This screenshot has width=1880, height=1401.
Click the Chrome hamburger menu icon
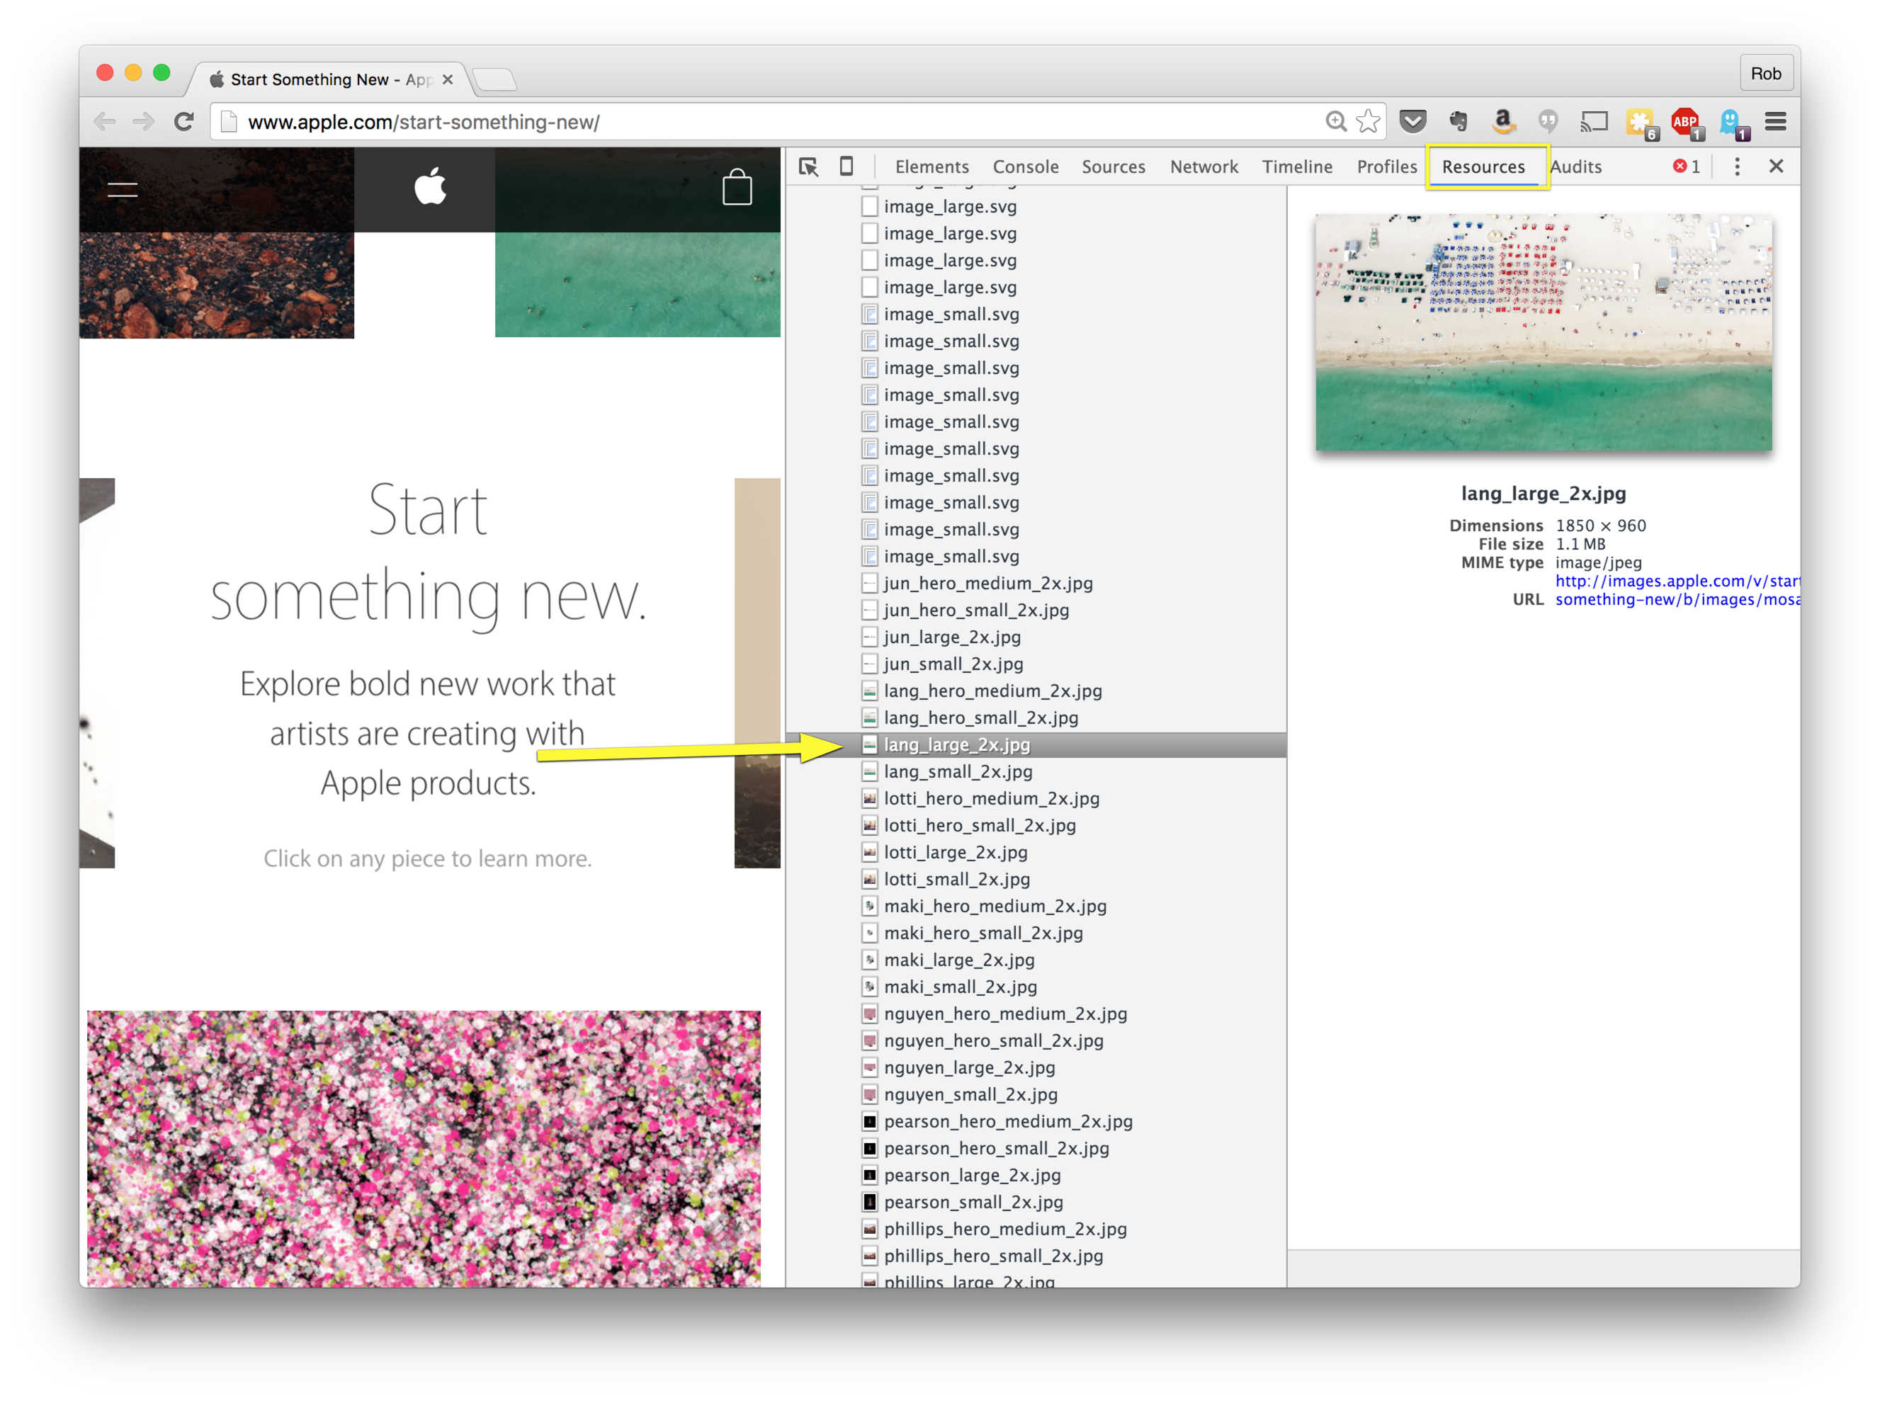1775,122
